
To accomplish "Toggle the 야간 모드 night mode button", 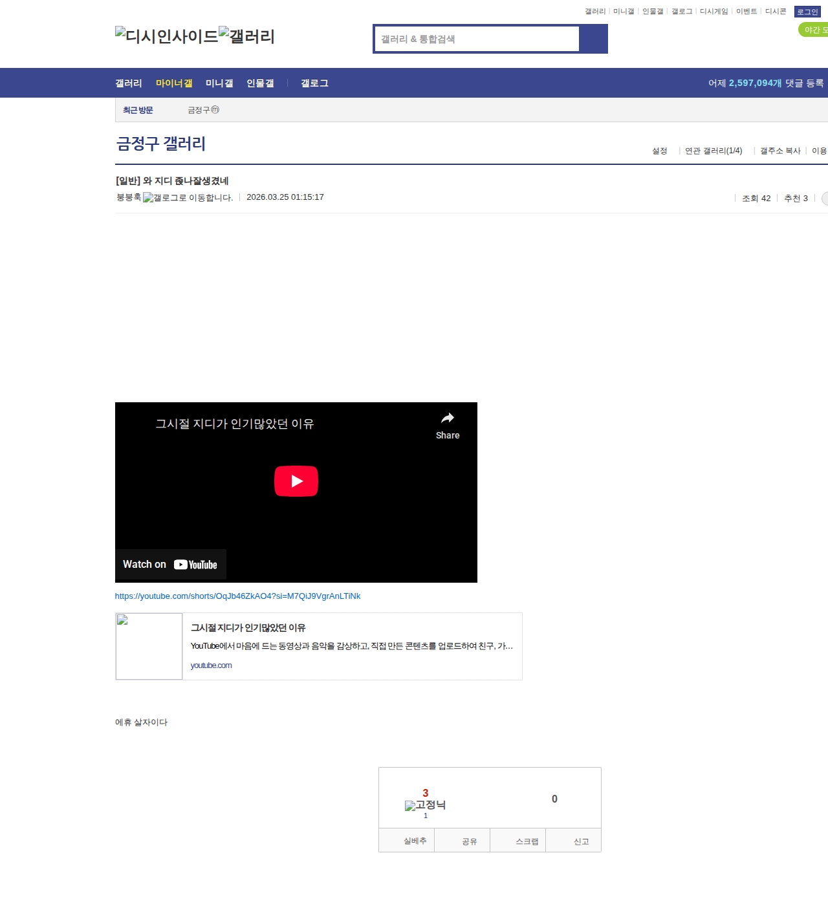I will coord(814,30).
